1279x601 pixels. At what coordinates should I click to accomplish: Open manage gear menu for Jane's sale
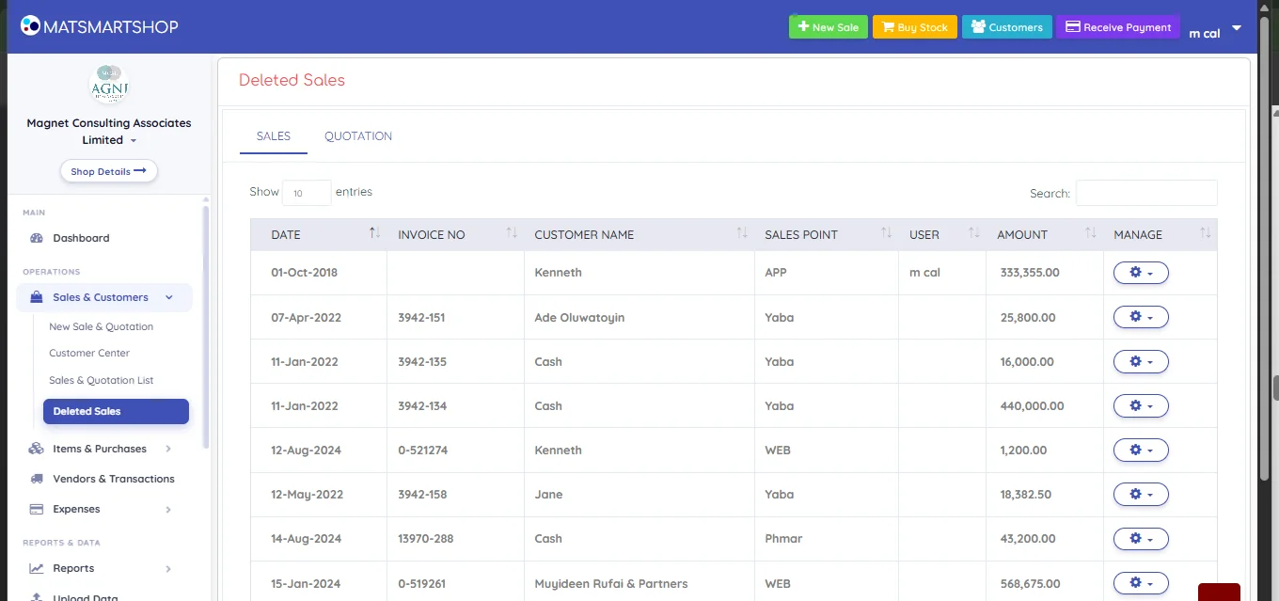tap(1141, 494)
